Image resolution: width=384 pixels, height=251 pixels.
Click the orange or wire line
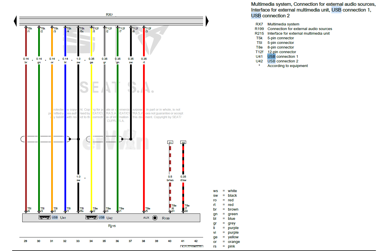click(52, 116)
